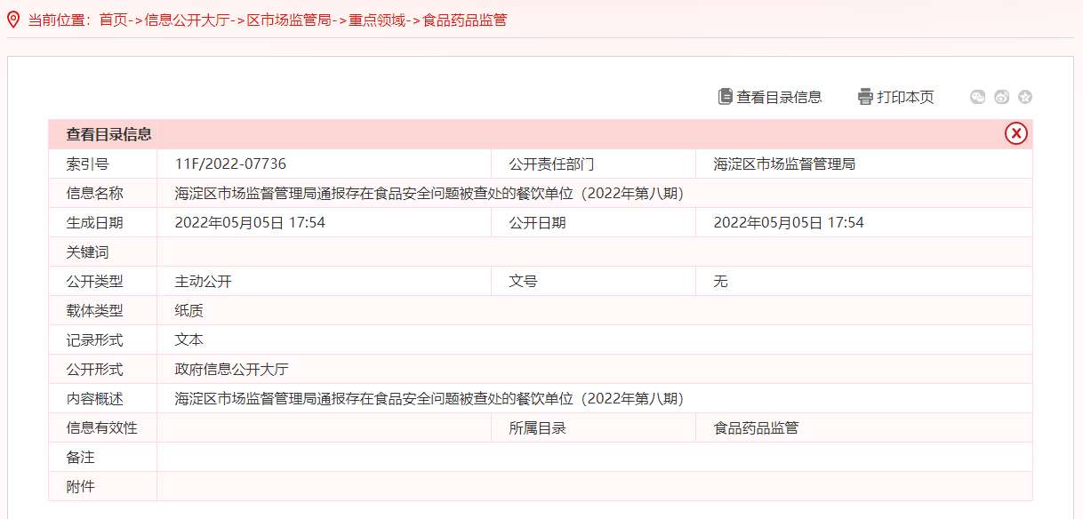Viewport: 1083px width, 519px height.
Task: Click 公开日期 label
Action: [x=537, y=223]
